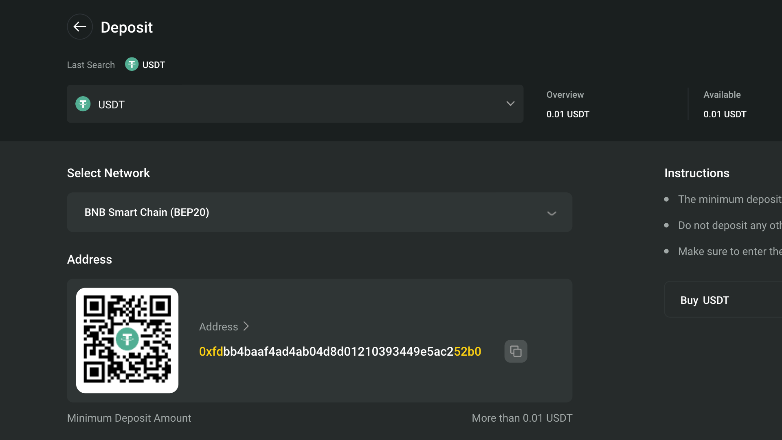Click the Instructions heading

pos(697,173)
